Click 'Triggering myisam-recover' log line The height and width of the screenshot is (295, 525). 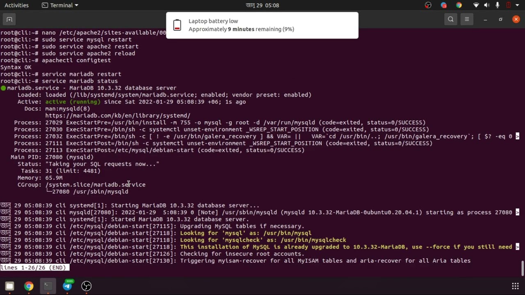325,261
